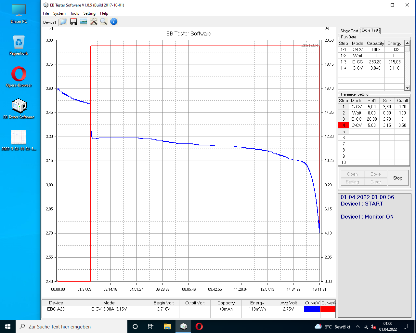Click the Capacity value 43mAh

[226, 309]
